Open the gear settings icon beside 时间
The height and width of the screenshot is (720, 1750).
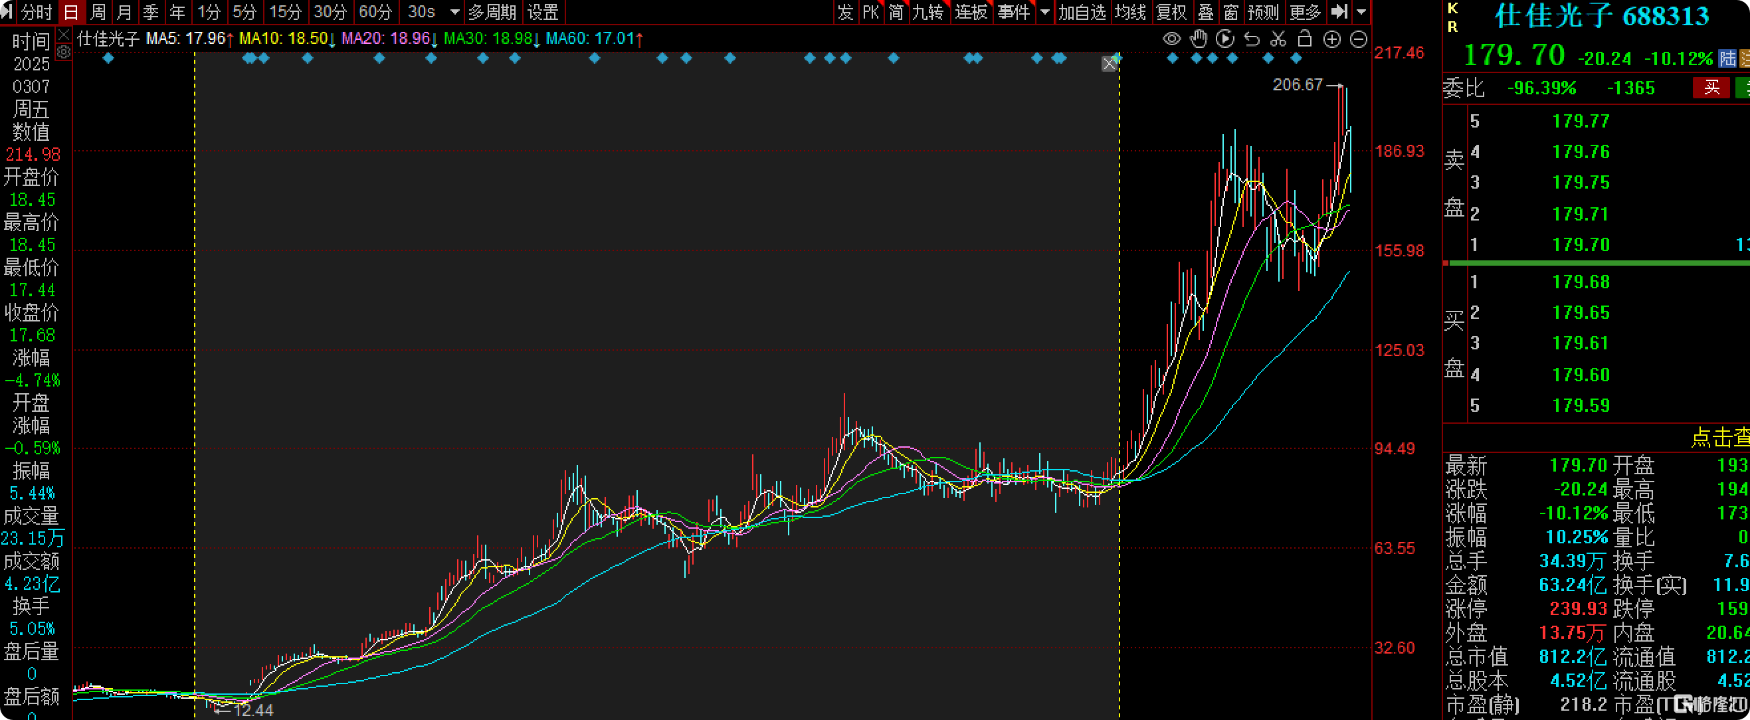[x=63, y=52]
